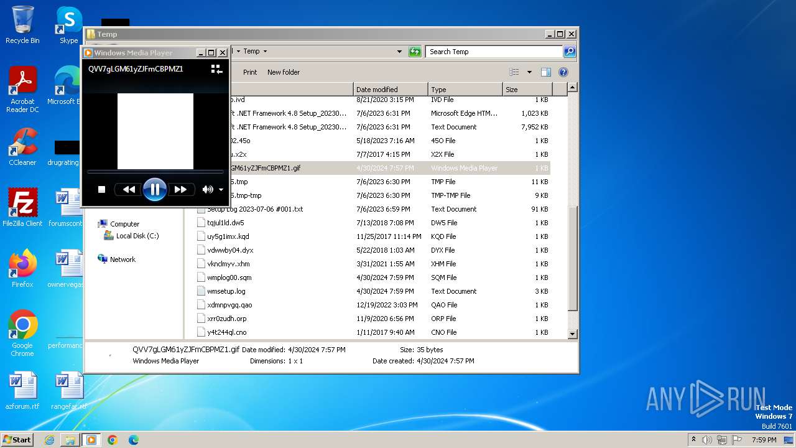Click the Print toolbar button
This screenshot has width=796, height=448.
250,72
